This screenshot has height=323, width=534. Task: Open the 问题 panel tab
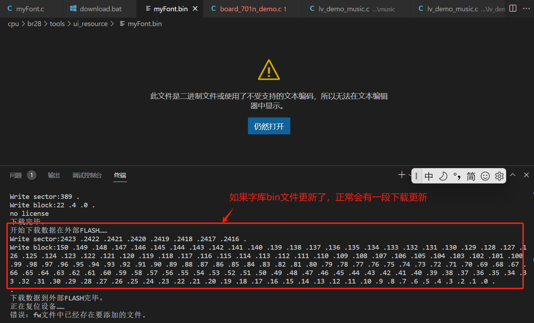[16, 175]
